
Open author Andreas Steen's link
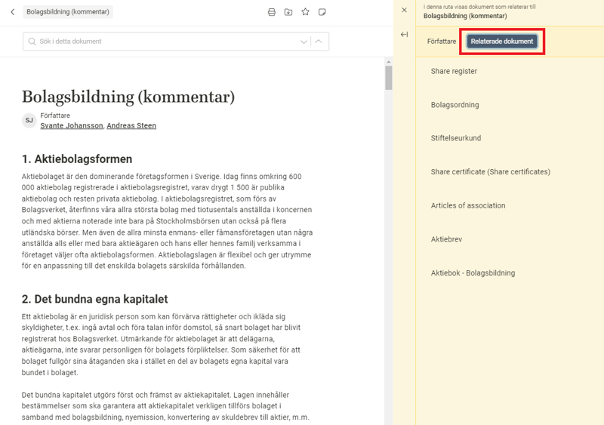coord(131,126)
